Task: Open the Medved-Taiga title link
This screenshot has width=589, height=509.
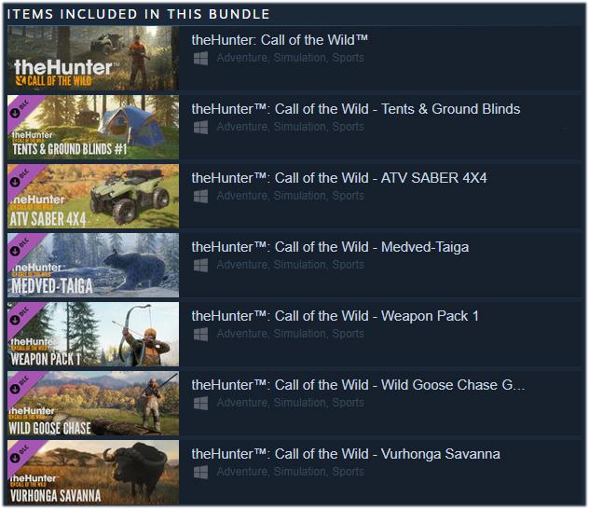Action: coord(330,247)
